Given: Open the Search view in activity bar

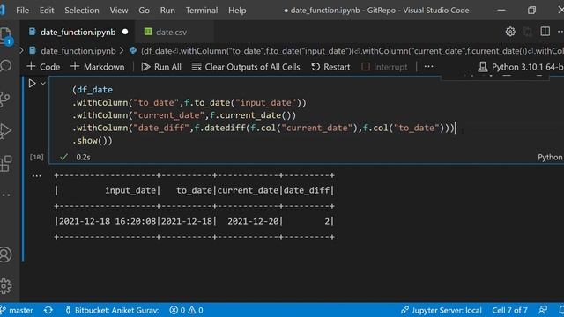Looking at the screenshot, I should (x=5, y=66).
